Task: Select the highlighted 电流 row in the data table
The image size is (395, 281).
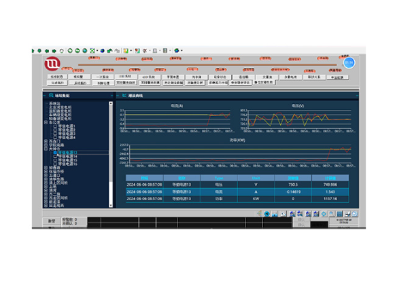Action: coord(237,191)
